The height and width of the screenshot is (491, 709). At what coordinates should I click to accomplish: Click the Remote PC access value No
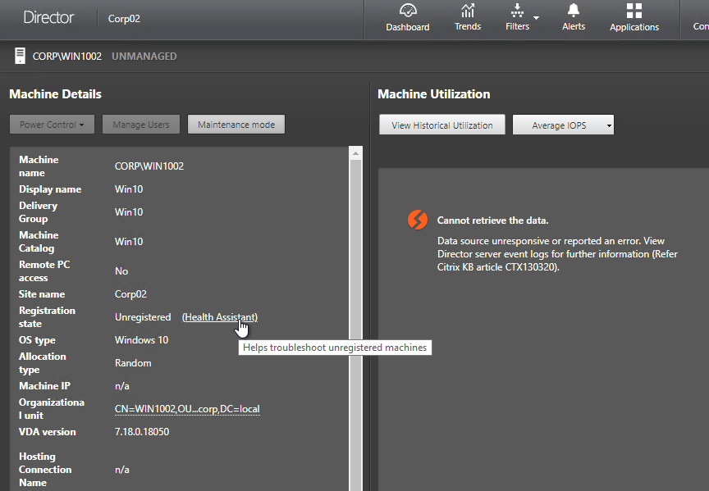[x=121, y=271]
